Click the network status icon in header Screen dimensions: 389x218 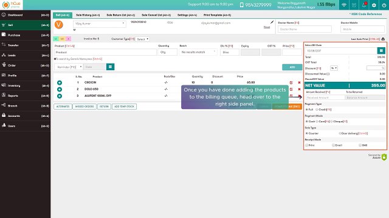(344, 5)
